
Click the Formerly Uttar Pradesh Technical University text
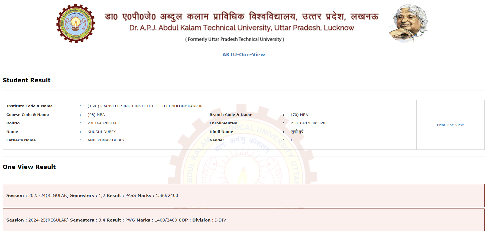(x=235, y=39)
